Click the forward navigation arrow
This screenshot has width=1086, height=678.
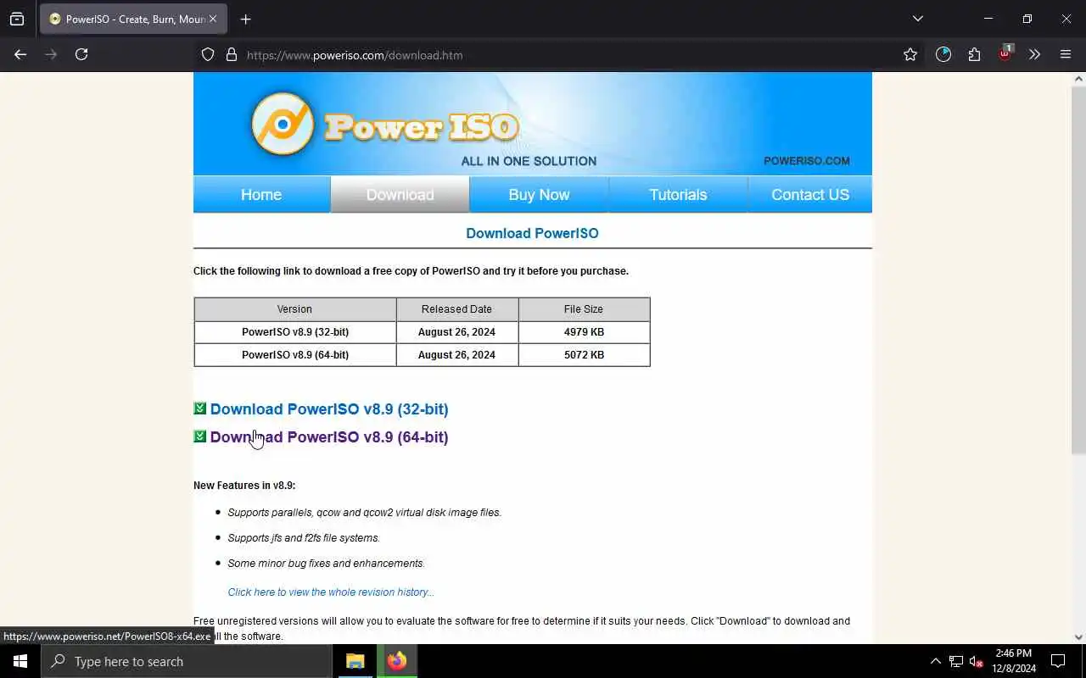point(51,54)
